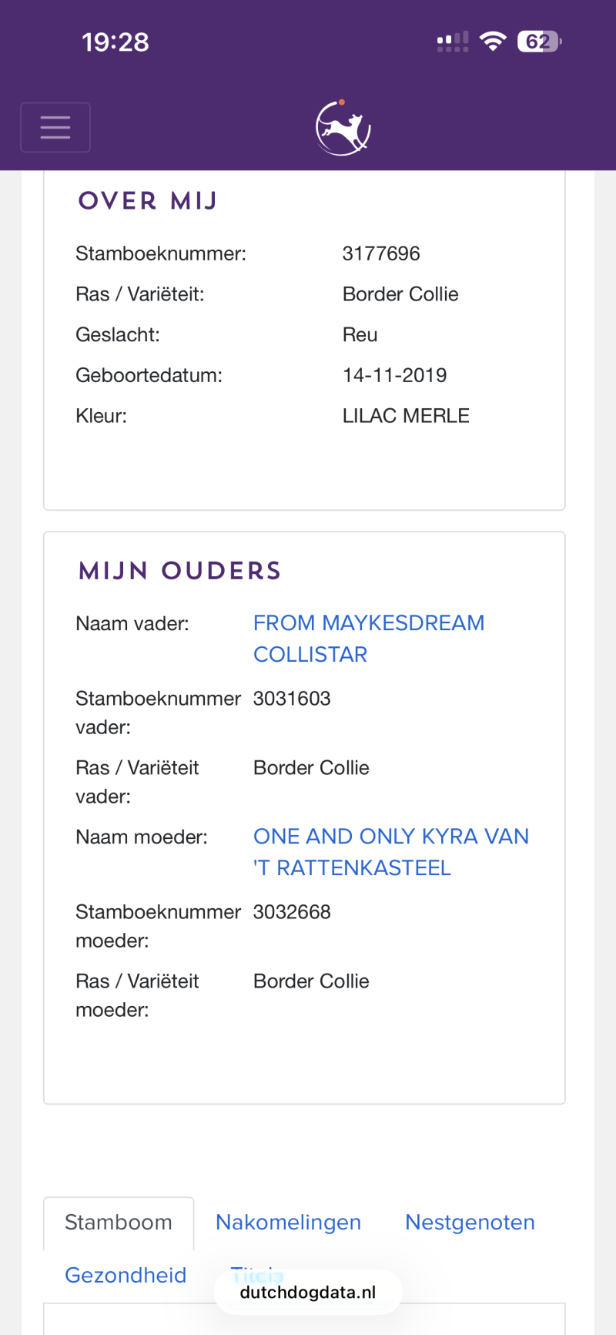Open mother ONE AND ONLY KYRA link
This screenshot has height=1335, width=616.
click(x=391, y=852)
